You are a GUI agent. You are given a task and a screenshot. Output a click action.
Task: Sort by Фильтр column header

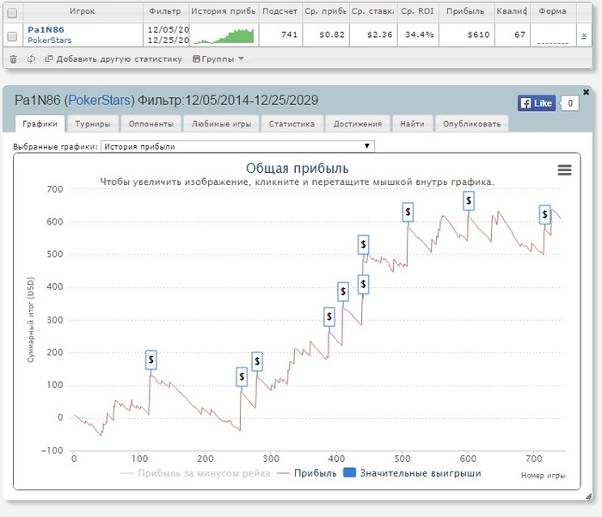tap(165, 11)
